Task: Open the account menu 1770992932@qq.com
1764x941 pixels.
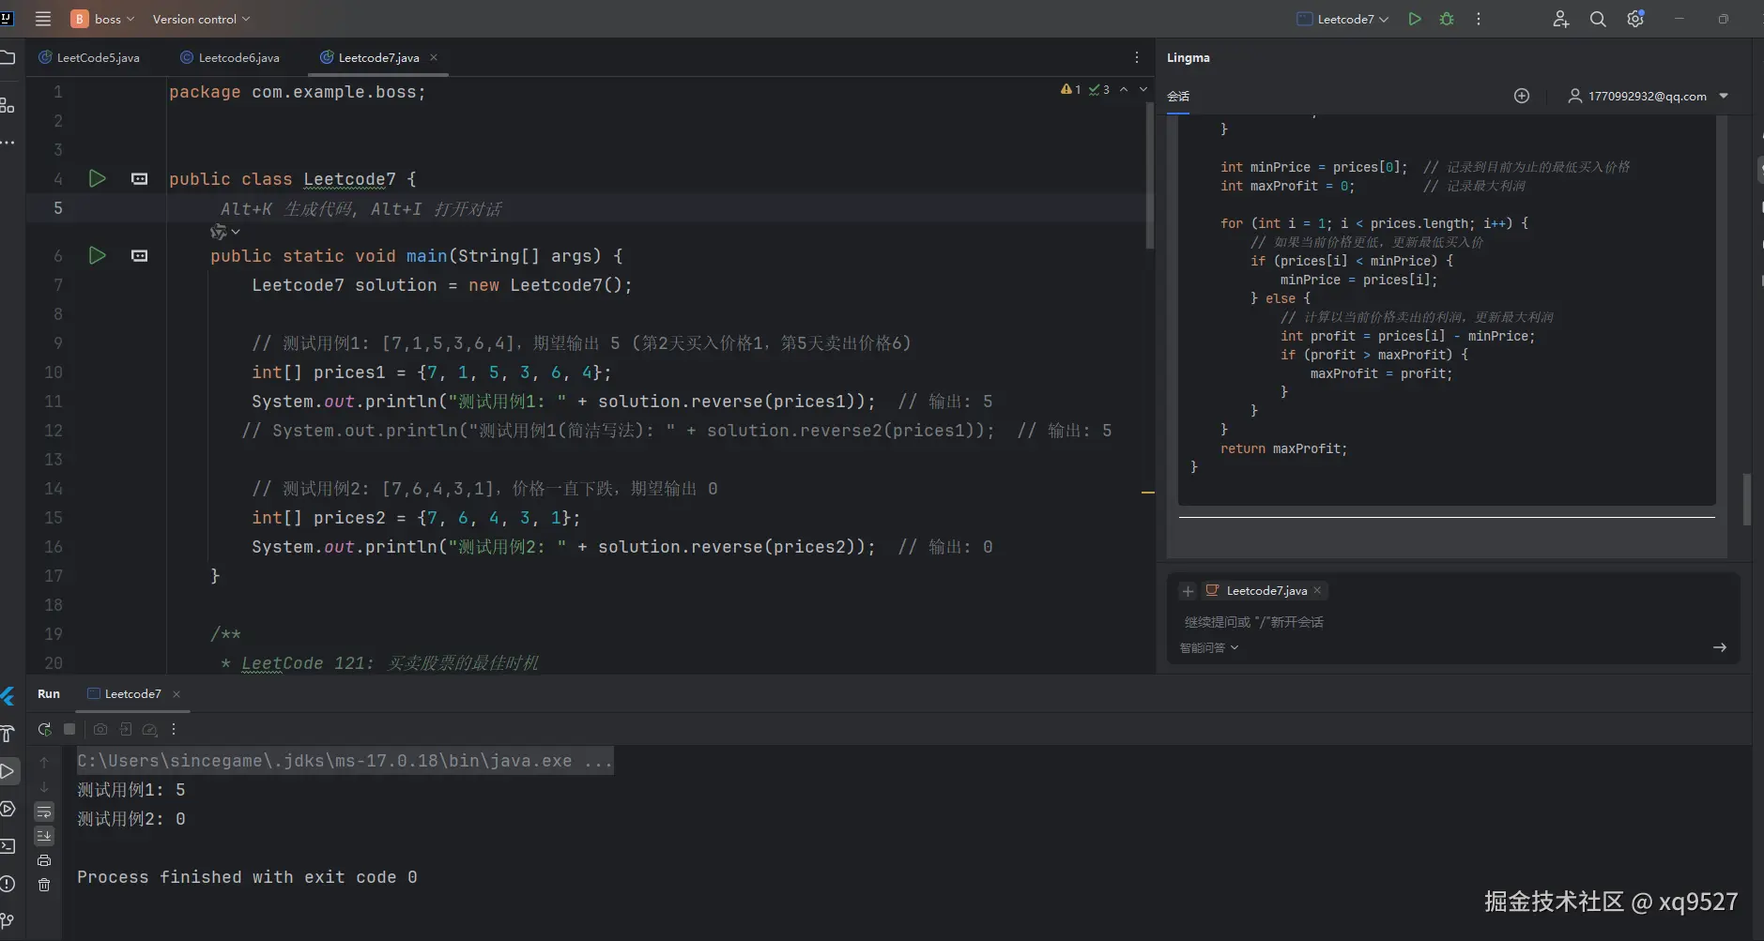Action: (1648, 96)
